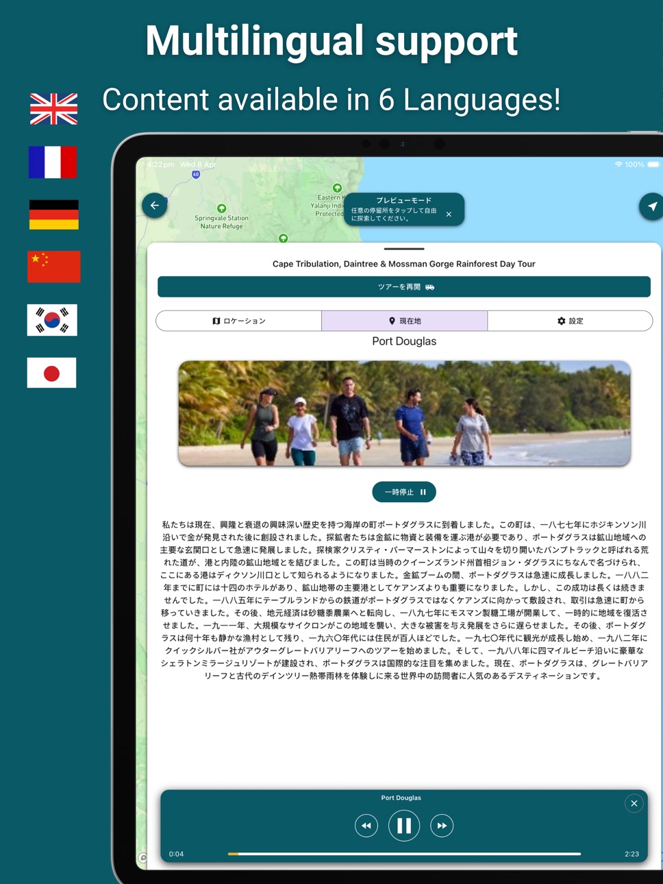
Task: Tap the Chinese flag icon
Action: click(54, 267)
